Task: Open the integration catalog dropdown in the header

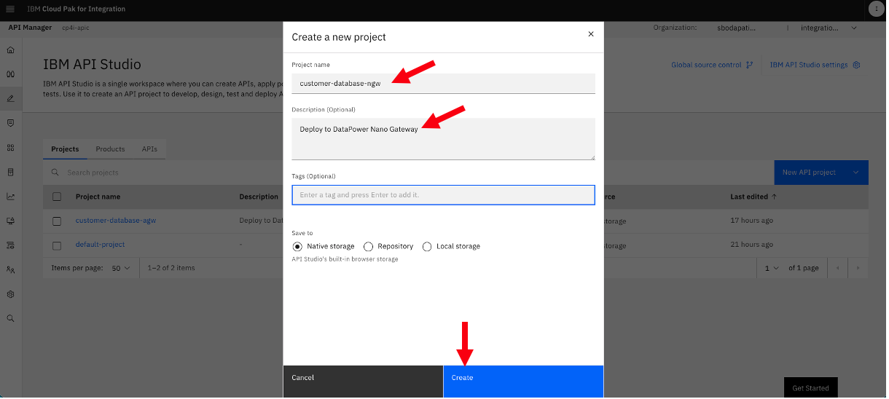Action: [x=830, y=28]
